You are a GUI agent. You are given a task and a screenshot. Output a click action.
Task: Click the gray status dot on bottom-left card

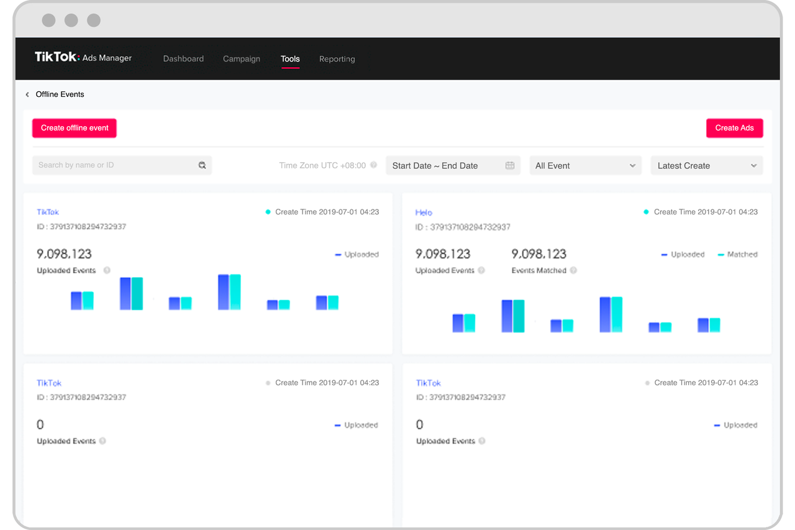click(268, 383)
